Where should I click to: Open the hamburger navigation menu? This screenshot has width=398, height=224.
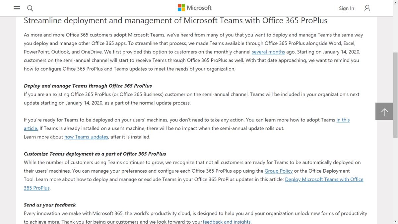pos(17,8)
